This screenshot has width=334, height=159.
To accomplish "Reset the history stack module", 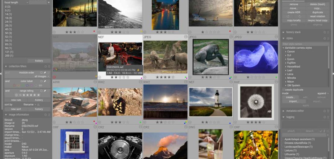I will pyautogui.click(x=325, y=32).
